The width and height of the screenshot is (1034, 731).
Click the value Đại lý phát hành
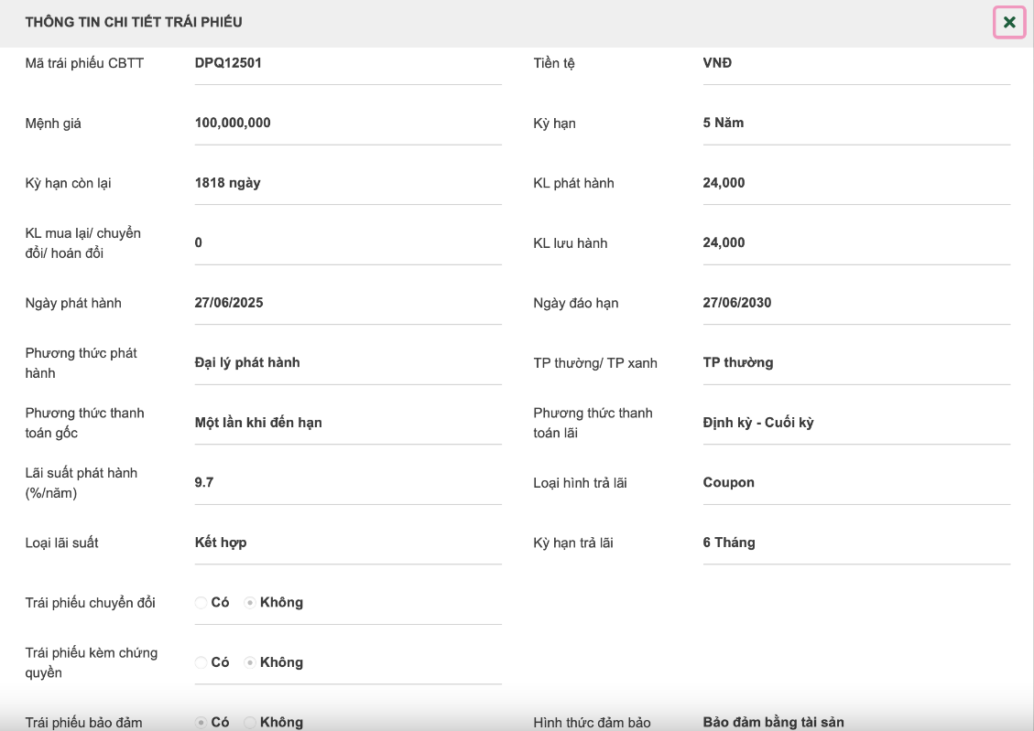tap(247, 363)
